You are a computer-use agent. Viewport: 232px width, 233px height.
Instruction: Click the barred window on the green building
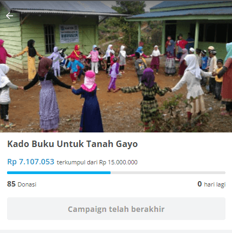[x=49, y=39]
